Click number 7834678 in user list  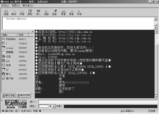23,52
